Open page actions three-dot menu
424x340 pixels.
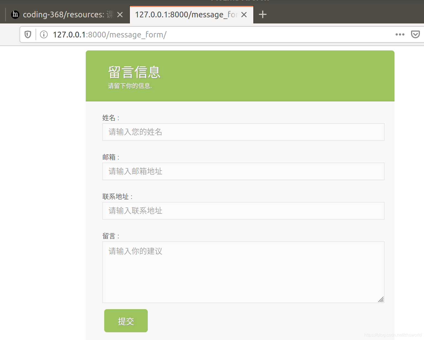coord(400,34)
